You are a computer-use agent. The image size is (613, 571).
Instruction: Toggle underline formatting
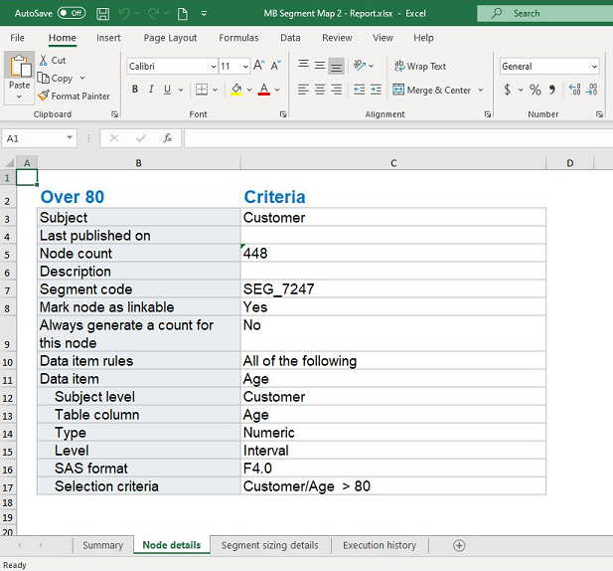tap(168, 90)
